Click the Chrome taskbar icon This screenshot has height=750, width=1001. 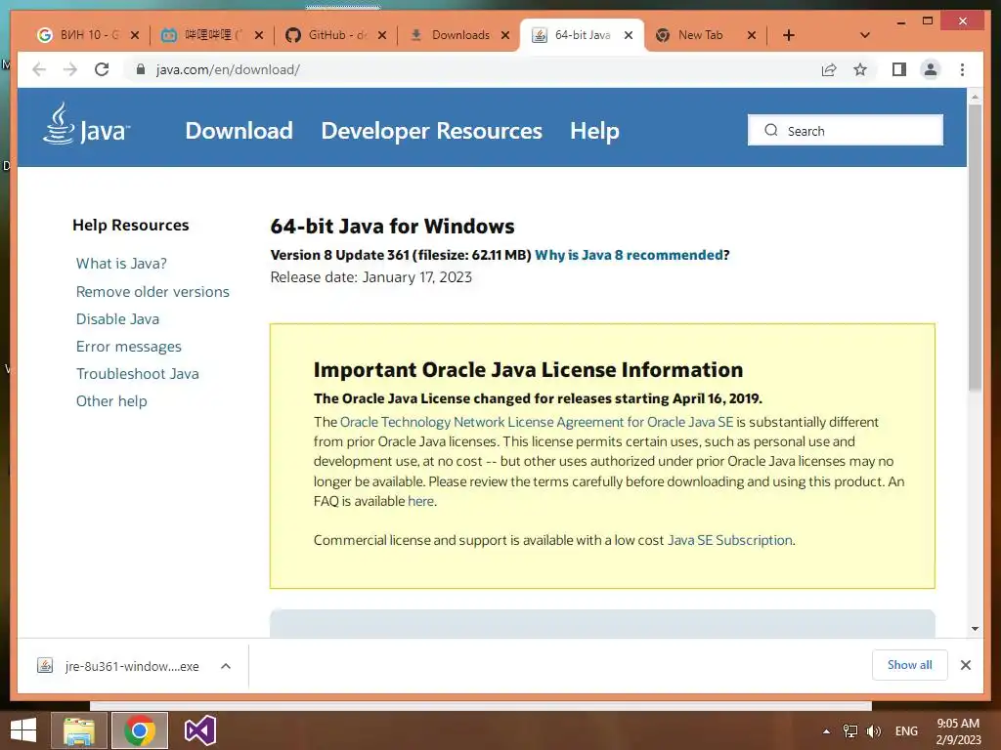(x=140, y=730)
